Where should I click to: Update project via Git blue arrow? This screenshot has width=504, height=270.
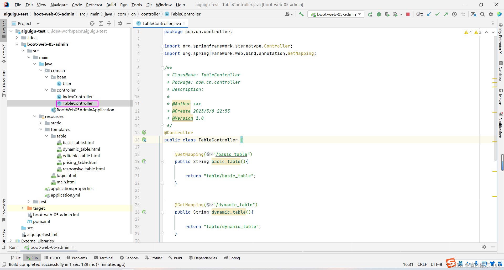tap(429, 14)
